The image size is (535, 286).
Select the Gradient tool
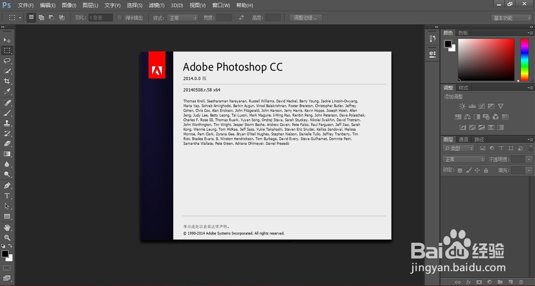click(x=7, y=154)
